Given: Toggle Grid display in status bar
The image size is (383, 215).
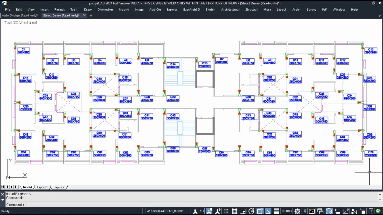Looking at the screenshot, I should pyautogui.click(x=234, y=211).
